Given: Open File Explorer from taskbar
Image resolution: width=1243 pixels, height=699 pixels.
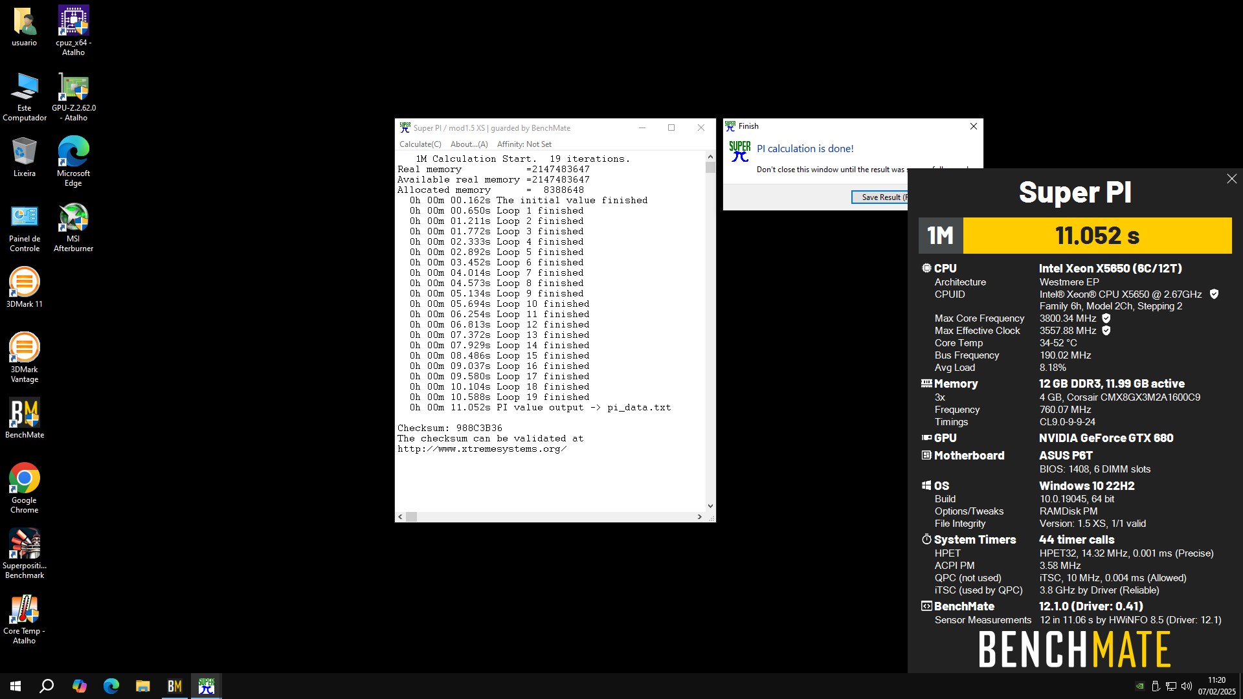Looking at the screenshot, I should (x=142, y=686).
